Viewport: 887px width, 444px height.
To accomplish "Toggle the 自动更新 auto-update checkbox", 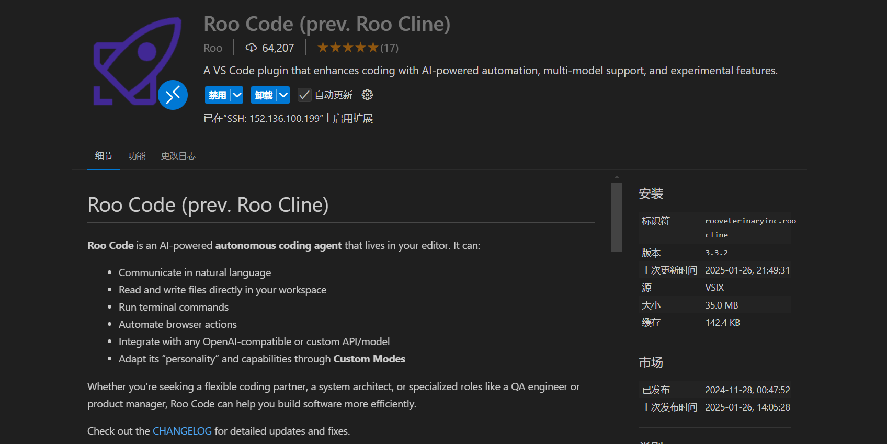I will 304,95.
